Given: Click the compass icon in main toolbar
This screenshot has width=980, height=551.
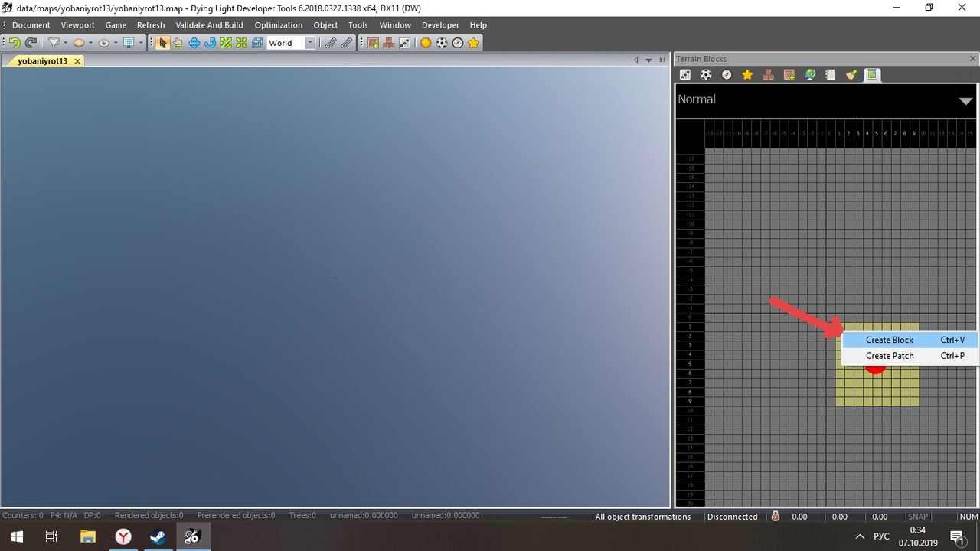Looking at the screenshot, I should click(458, 44).
